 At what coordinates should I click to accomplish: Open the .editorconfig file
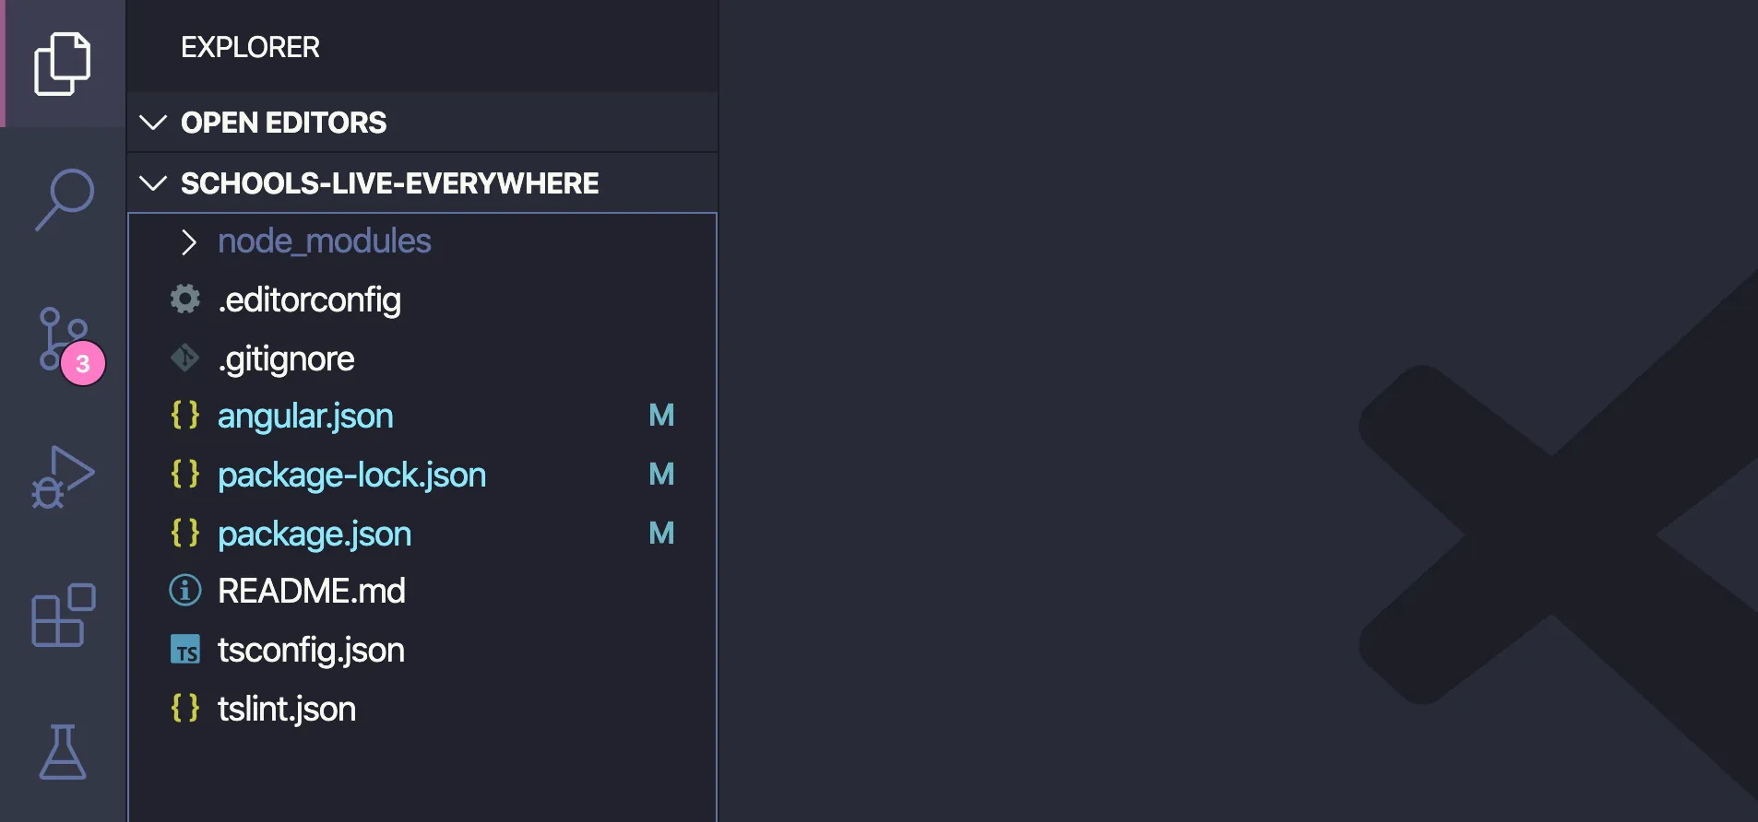422,299
